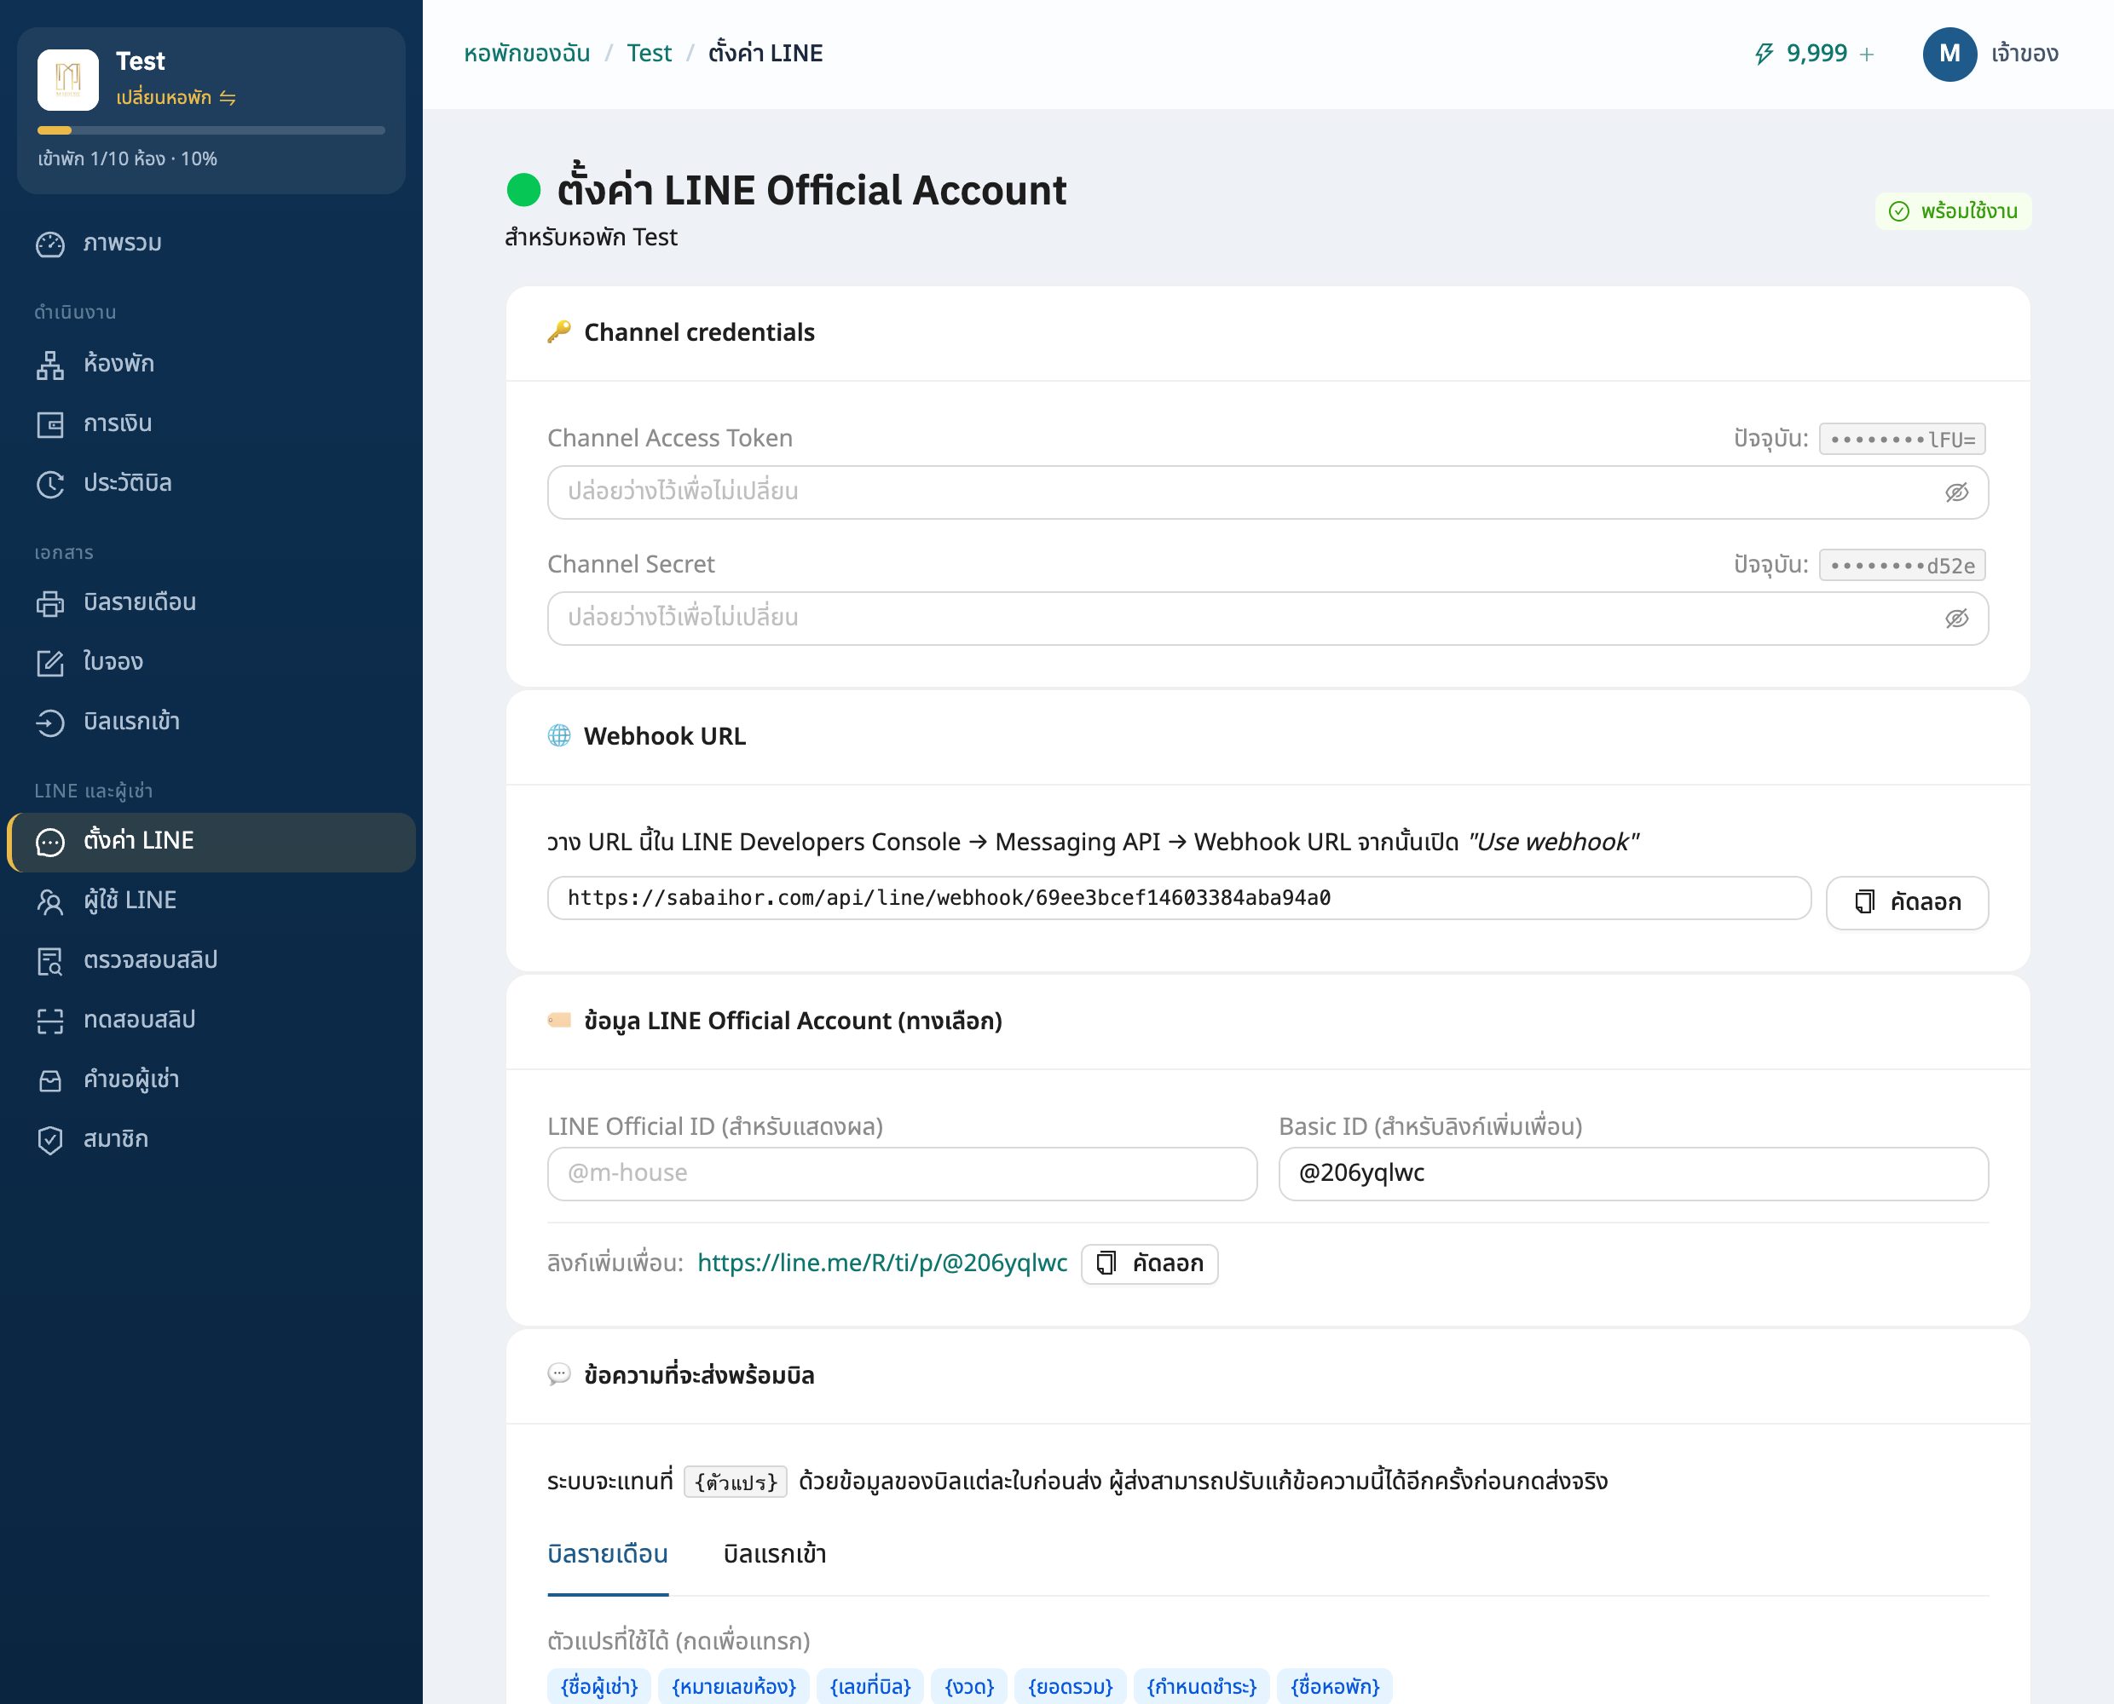This screenshot has width=2114, height=1704.
Task: Open the line.me add-friend link
Action: pos(881,1264)
